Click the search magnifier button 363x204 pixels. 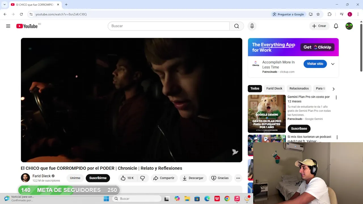[x=237, y=26]
